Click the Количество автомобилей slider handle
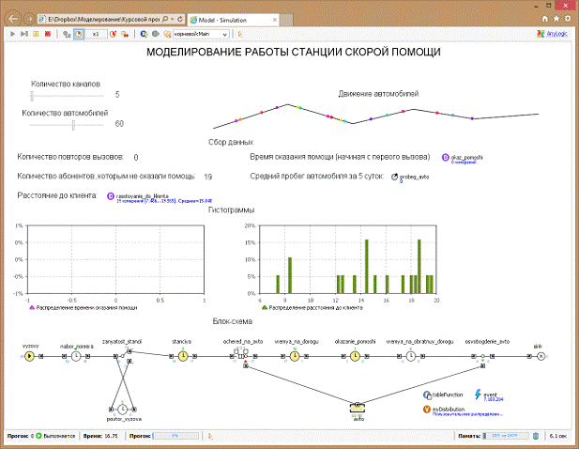Image resolution: width=579 pixels, height=449 pixels. [x=72, y=124]
